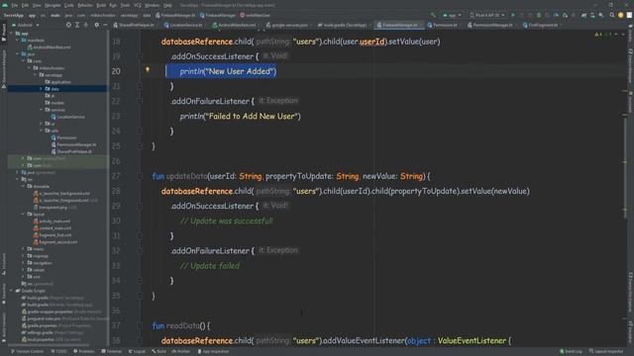Screen dimensions: 634x356
Task: Open TODO tool window
Action: coord(59,352)
